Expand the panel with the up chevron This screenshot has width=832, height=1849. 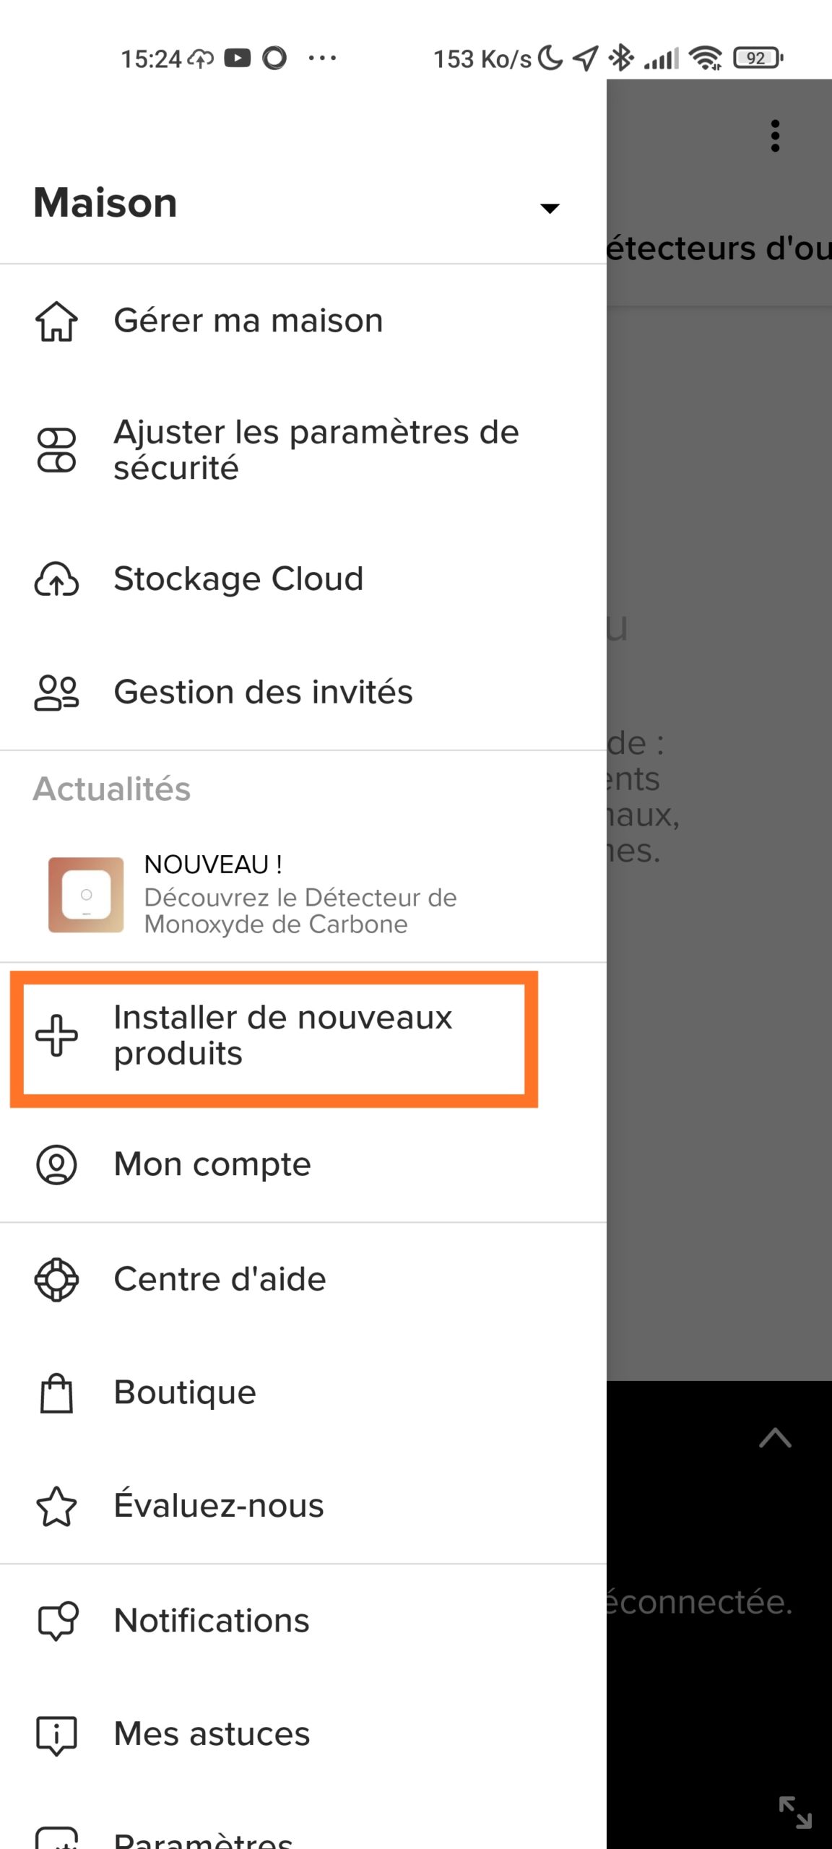click(x=775, y=1437)
